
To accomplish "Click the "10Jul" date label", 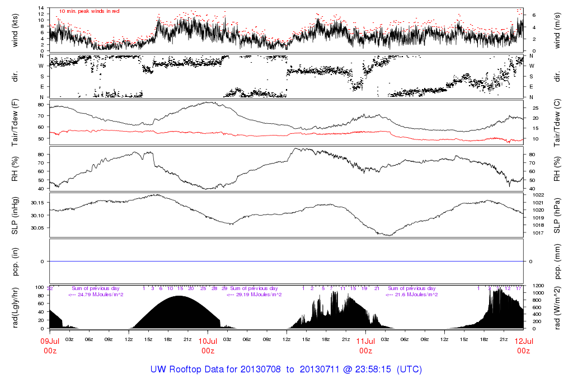I will tap(208, 341).
